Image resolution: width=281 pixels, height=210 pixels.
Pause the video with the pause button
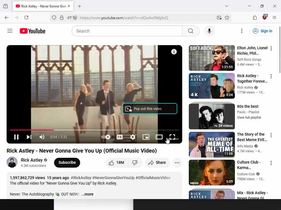point(16,137)
